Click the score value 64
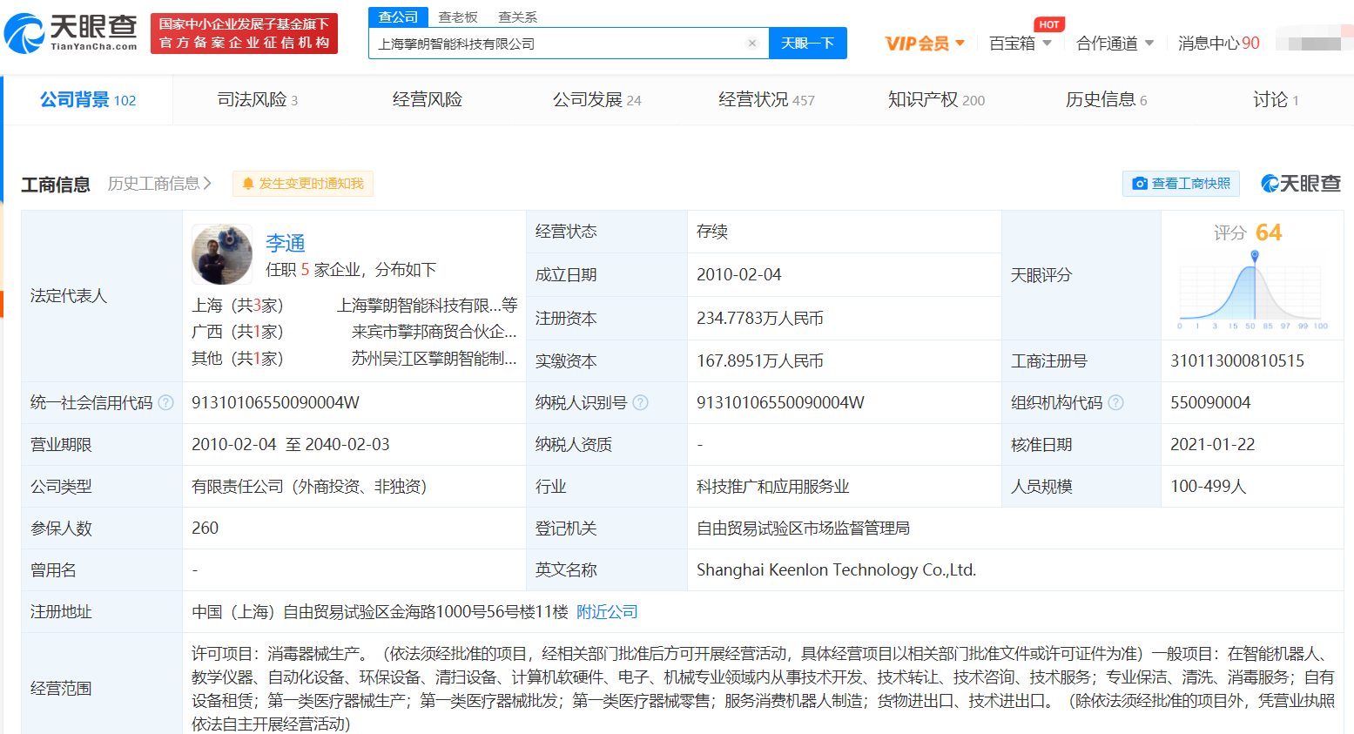The height and width of the screenshot is (734, 1354). [x=1269, y=232]
